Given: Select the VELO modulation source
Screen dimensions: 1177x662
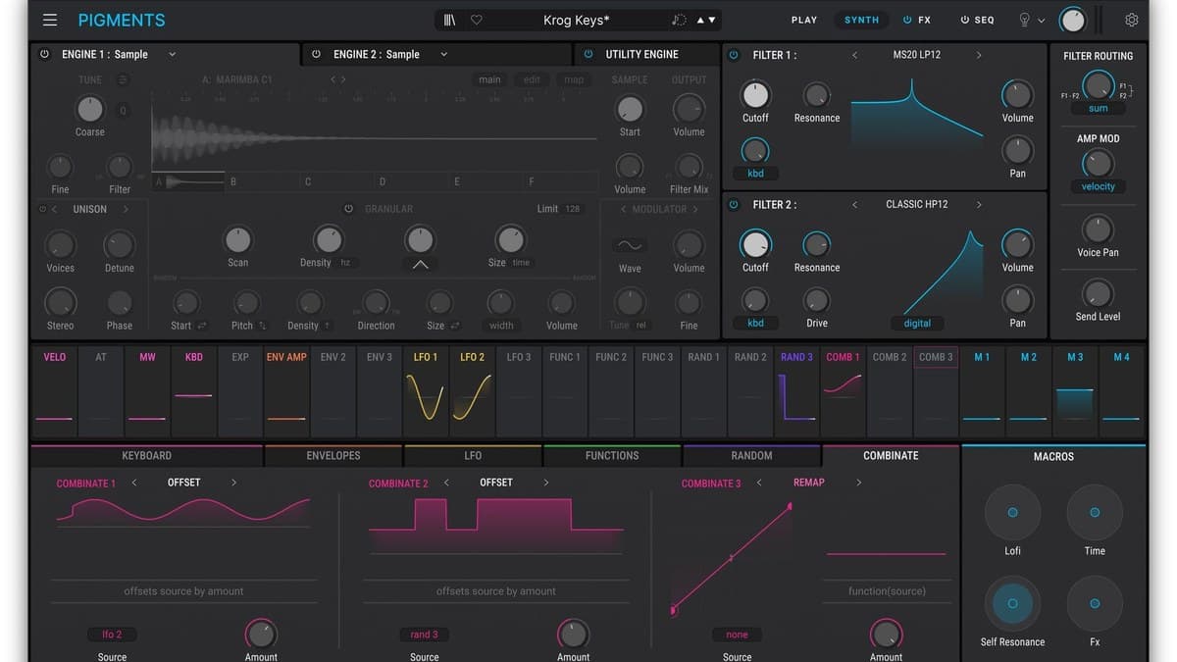Looking at the screenshot, I should (x=55, y=389).
